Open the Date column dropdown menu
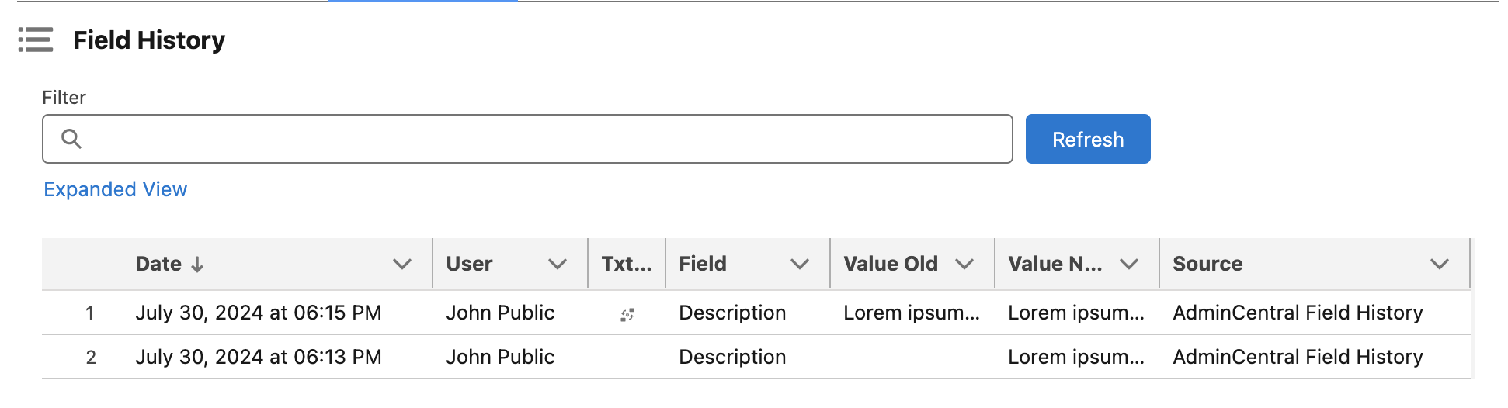Viewport: 1508px width, 408px height. tap(402, 265)
